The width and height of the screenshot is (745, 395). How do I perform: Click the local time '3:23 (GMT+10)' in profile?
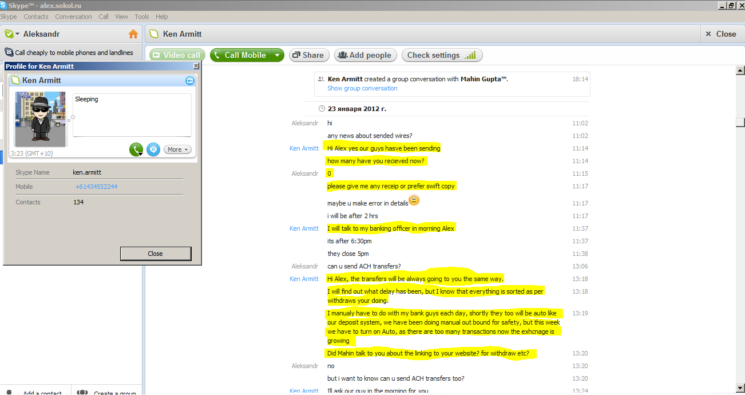(x=31, y=153)
